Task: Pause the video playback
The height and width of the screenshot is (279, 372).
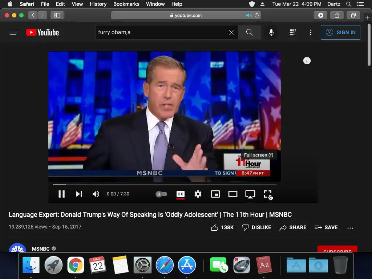Action: coord(61,194)
